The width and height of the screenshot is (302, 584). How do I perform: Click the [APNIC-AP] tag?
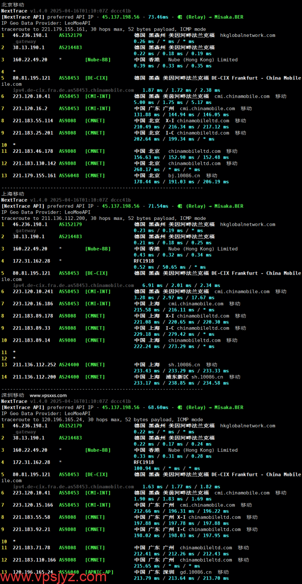point(99,572)
